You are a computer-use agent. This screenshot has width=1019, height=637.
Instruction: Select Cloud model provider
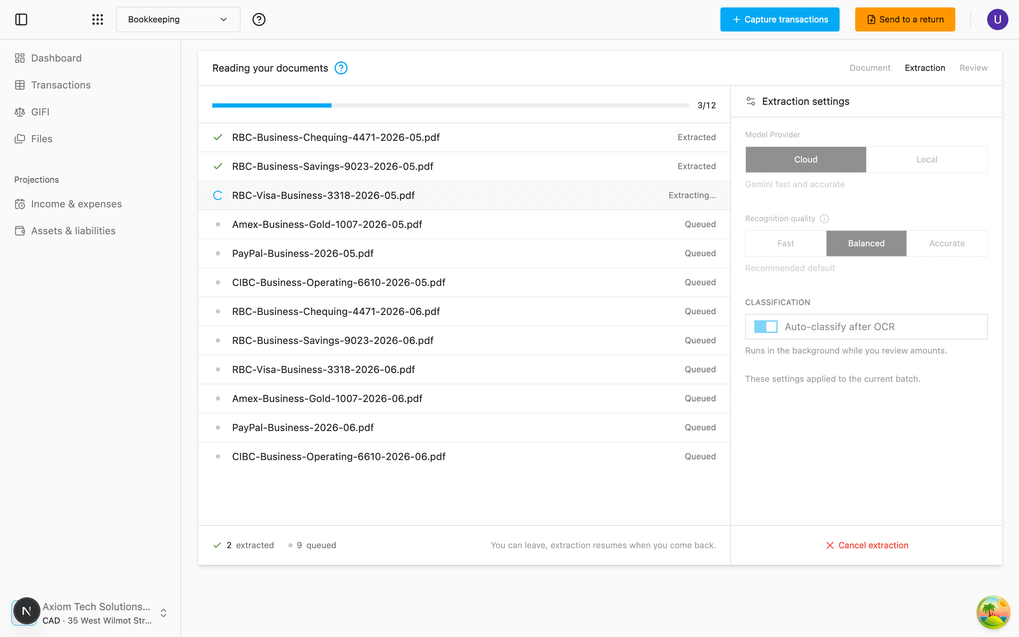tap(806, 160)
